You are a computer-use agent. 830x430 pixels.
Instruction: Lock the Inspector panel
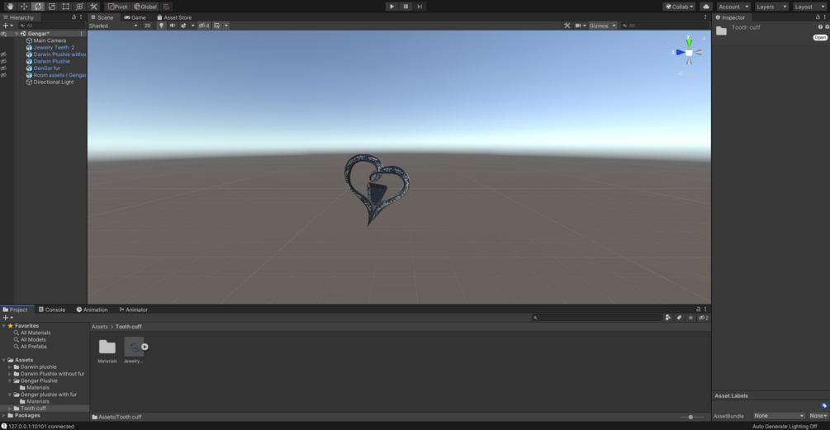click(x=818, y=17)
